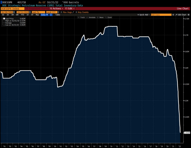Click the Add Data input field
Viewport: 191px width, 148px height.
coord(161,15)
